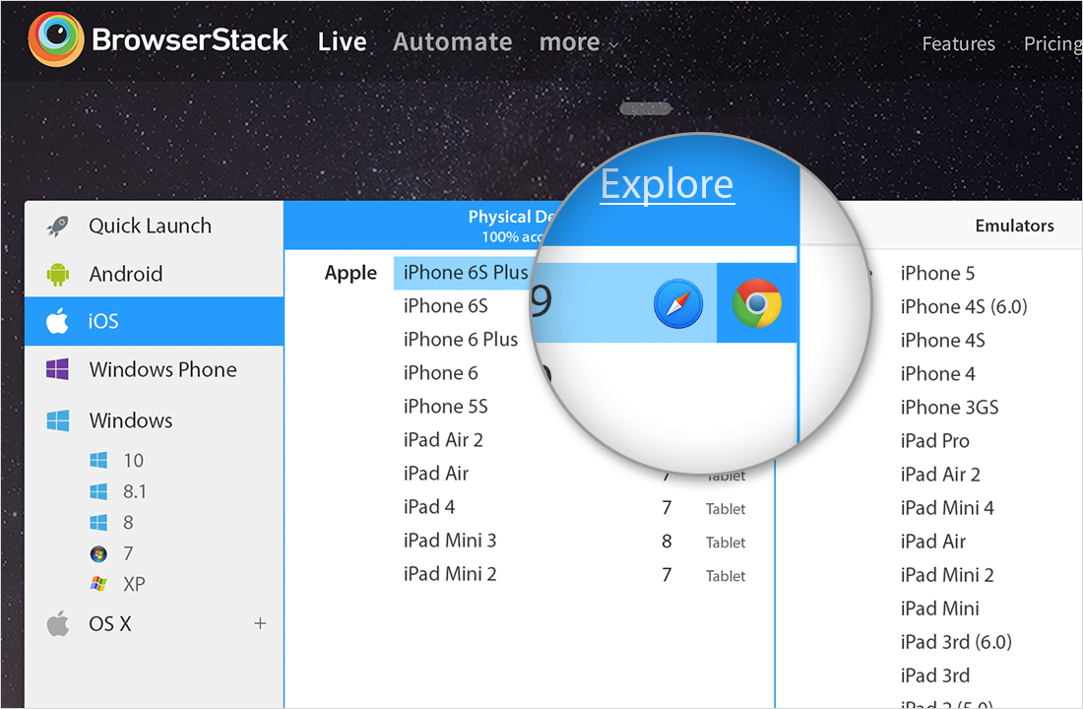Click the BrowserStack logo icon
1083x709 pixels.
tap(54, 40)
